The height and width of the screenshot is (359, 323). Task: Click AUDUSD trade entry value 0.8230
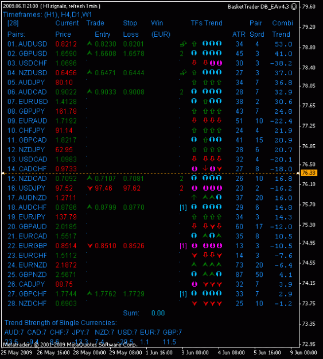[106, 44]
